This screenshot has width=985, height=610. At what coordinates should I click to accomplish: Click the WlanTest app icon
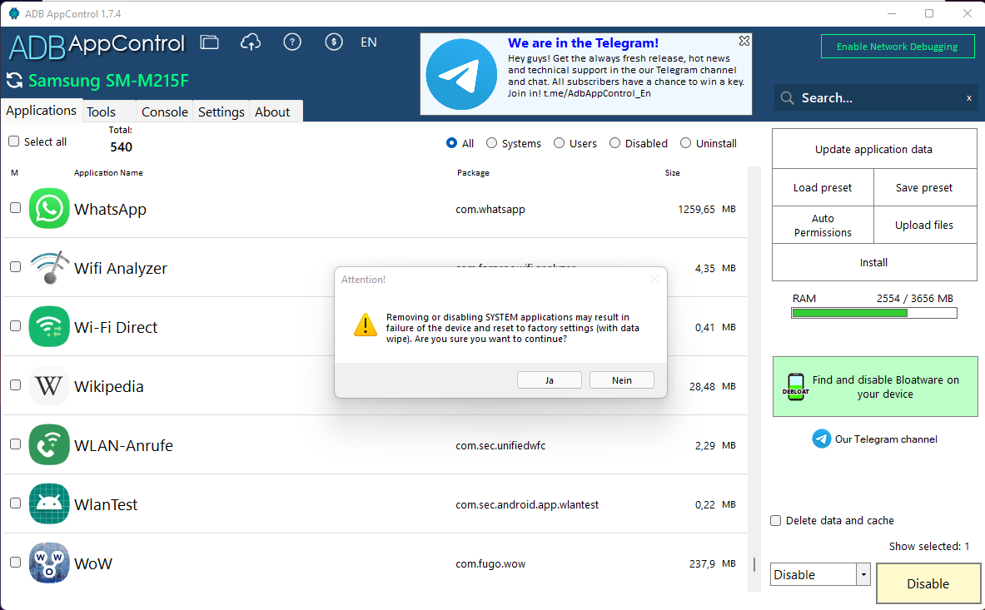49,503
